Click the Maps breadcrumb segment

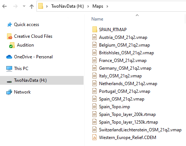[98, 6]
